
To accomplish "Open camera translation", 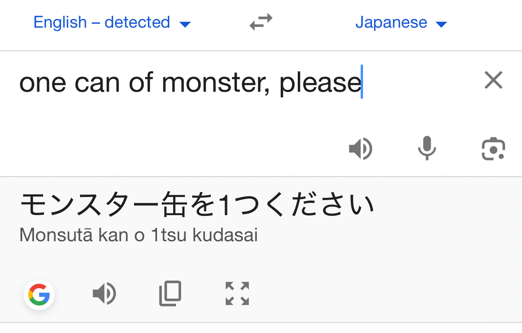I will coord(494,149).
